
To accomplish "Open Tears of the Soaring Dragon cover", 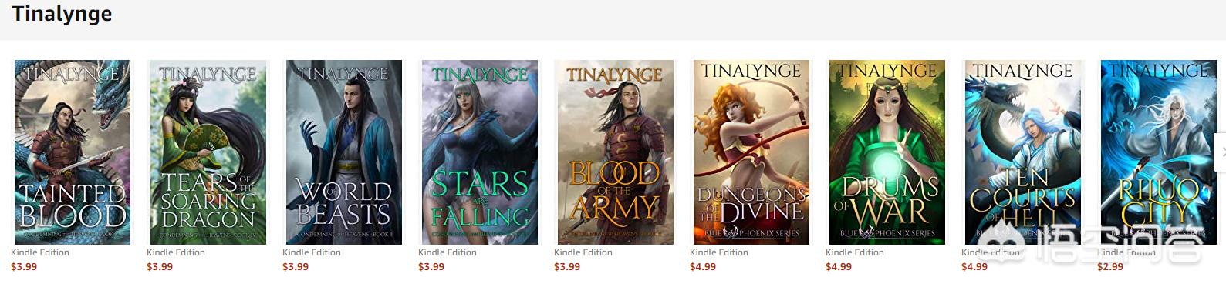I will 208,152.
